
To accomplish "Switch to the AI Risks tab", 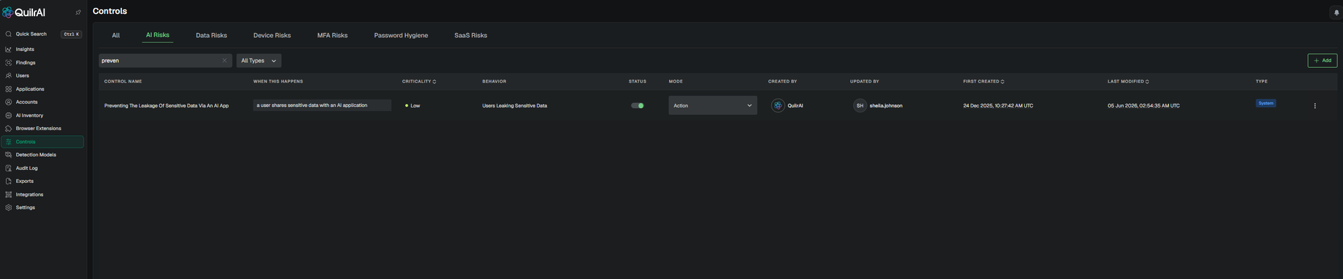I will point(158,36).
